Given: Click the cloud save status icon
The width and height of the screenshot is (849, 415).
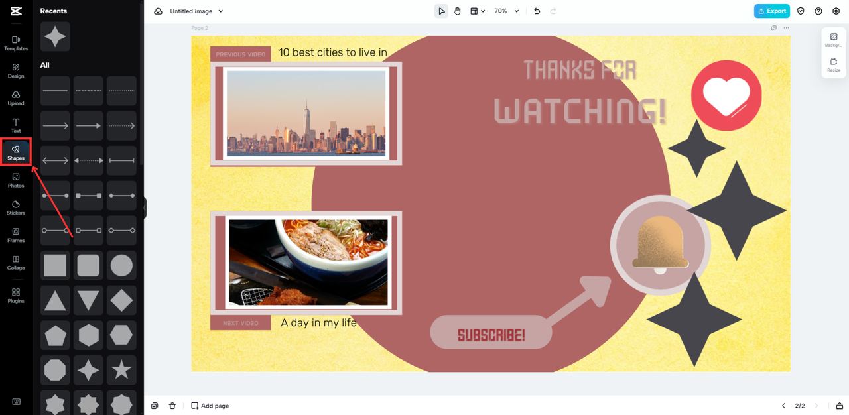Looking at the screenshot, I should click(158, 11).
